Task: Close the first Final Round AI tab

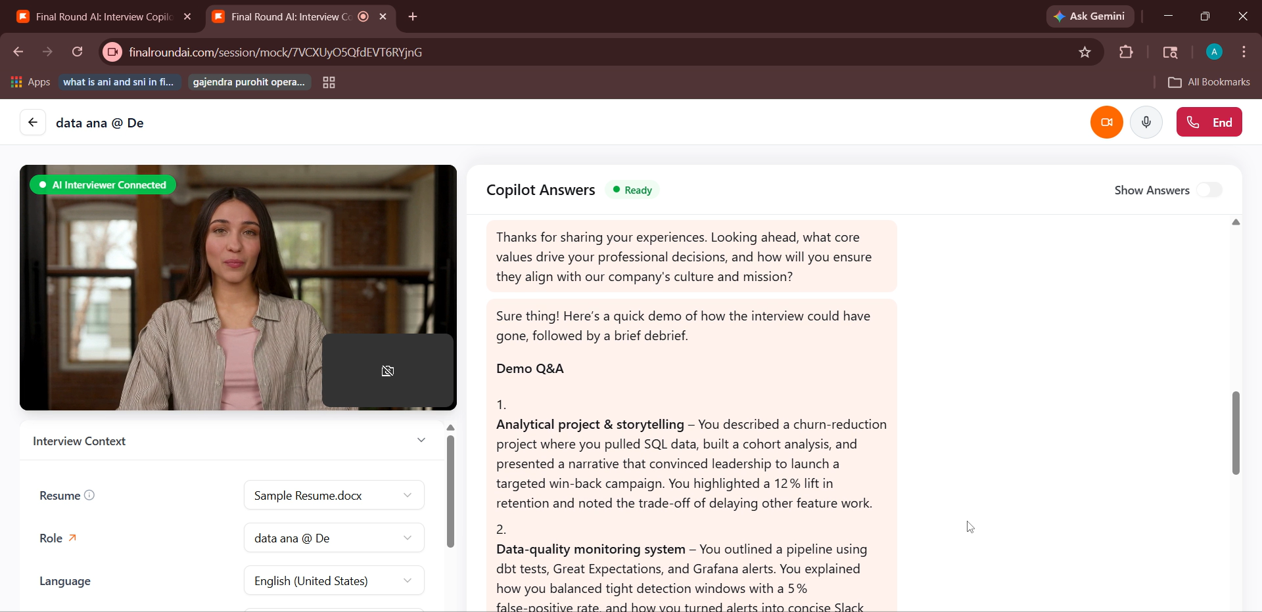Action: point(187,17)
